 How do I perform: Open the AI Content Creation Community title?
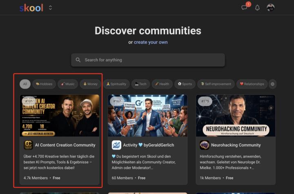(65, 145)
